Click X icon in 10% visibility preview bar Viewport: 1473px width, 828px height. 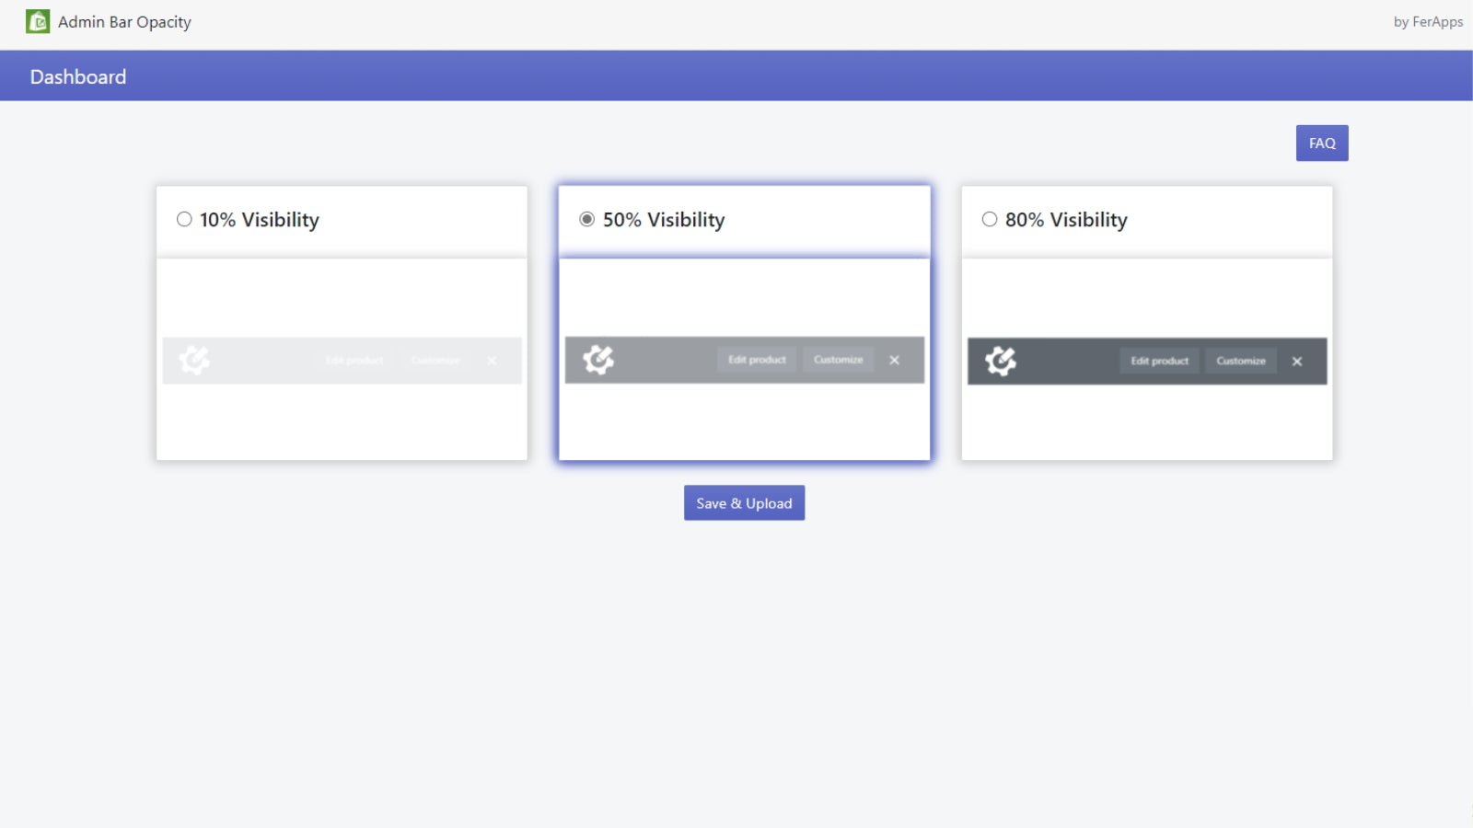pyautogui.click(x=493, y=361)
